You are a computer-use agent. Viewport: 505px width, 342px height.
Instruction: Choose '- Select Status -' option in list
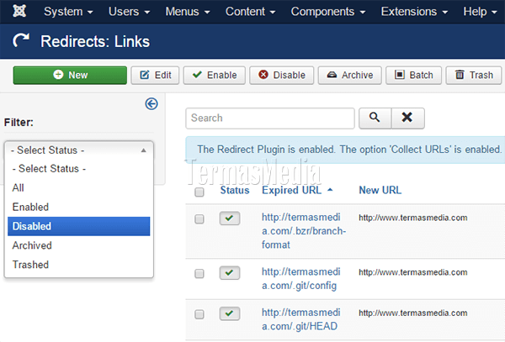78,168
